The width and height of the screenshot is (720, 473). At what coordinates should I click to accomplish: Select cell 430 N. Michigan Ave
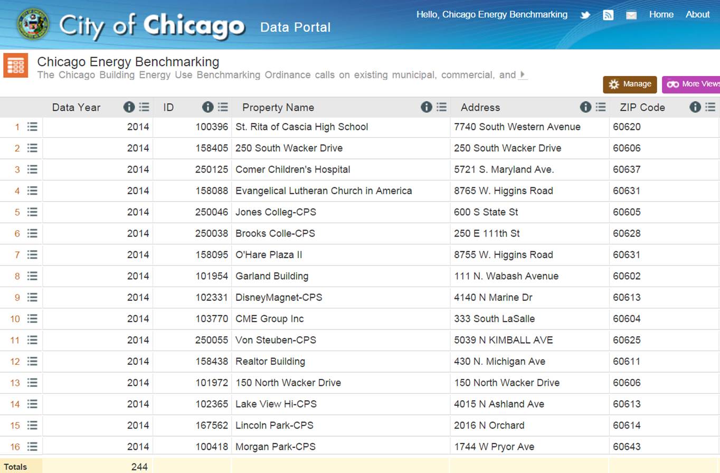tap(500, 361)
